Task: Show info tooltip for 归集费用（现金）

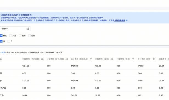Action: (x=112, y=59)
